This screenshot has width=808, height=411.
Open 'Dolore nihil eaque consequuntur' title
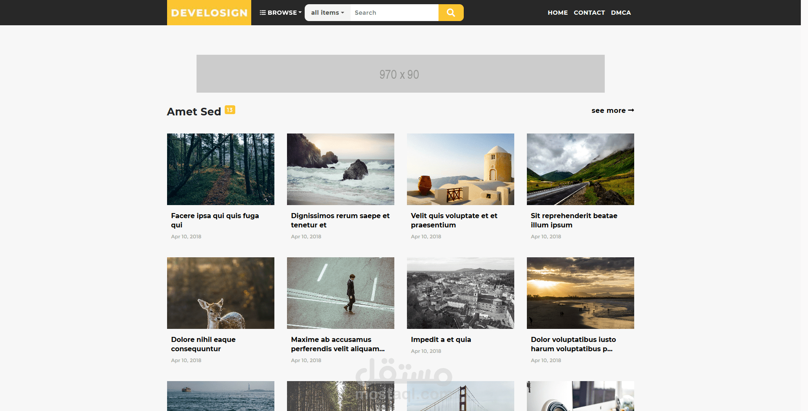click(x=203, y=344)
